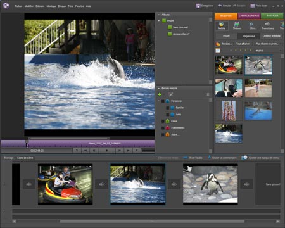
Task: Check the Famille tag checkbox
Action: pyautogui.click(x=168, y=108)
